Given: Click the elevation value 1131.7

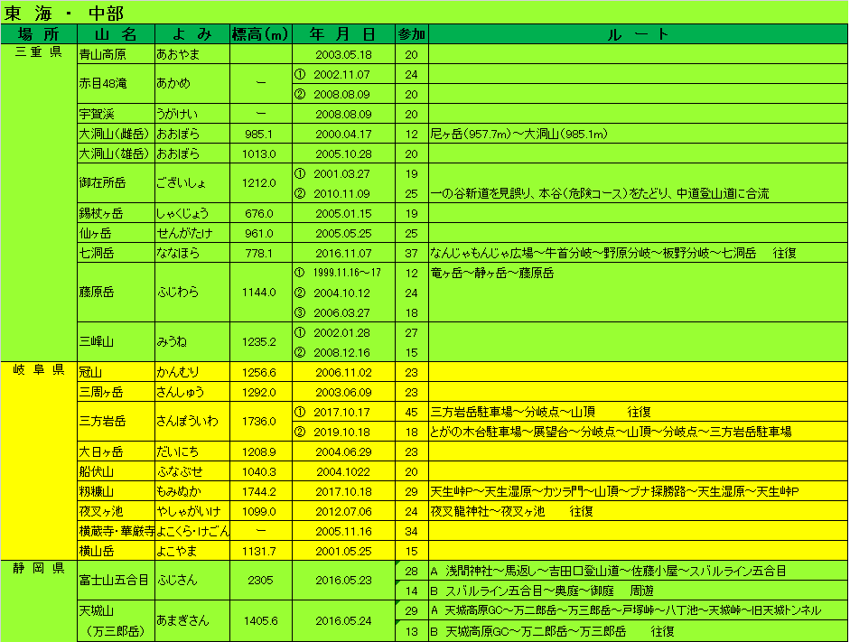Looking at the screenshot, I should [x=258, y=551].
